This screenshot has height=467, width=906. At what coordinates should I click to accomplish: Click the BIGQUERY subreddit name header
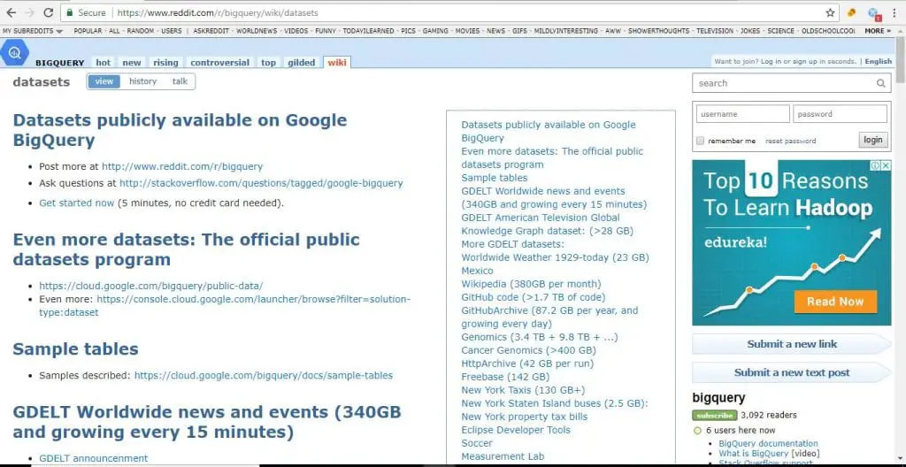pyautogui.click(x=59, y=63)
